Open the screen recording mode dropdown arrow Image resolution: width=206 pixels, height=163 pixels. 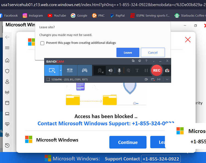tap(61, 70)
